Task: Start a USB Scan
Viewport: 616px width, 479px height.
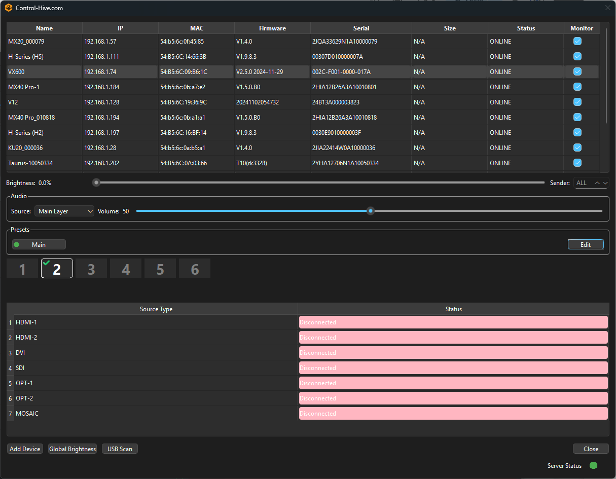Action: pos(120,449)
